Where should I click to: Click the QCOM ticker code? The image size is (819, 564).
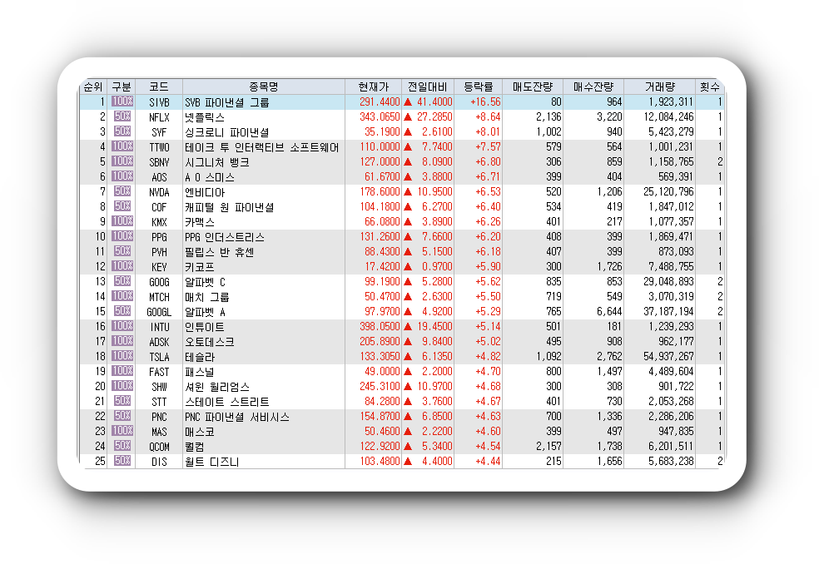[x=159, y=447]
